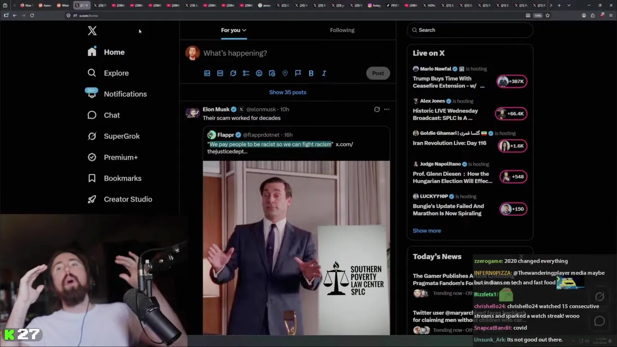Click the X logo in sidebar
Viewport: 617px width, 347px height.
pyautogui.click(x=92, y=31)
